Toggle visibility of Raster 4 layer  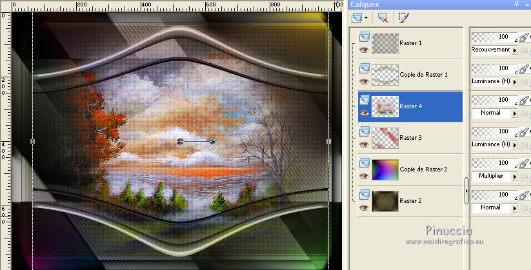[x=364, y=113]
